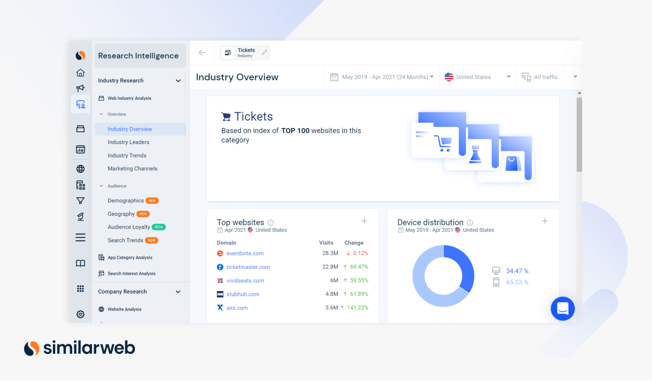Select the Research Intelligence monitor icon
This screenshot has width=652, height=381.
pos(81,104)
